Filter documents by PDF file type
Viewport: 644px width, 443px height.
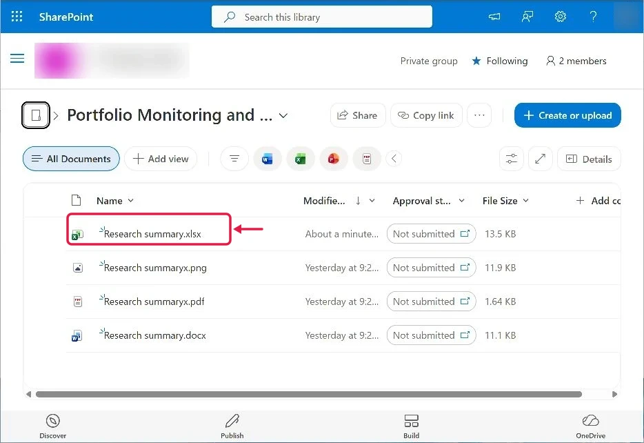point(367,159)
